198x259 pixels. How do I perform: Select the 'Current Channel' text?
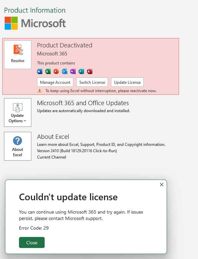tap(51, 157)
